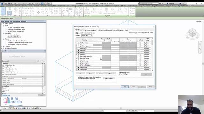Open the Properties help link
Screen dimensions: 204x114
tap(6, 95)
